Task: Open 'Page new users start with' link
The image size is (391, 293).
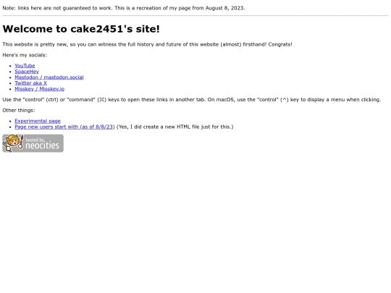Action: [x=64, y=127]
